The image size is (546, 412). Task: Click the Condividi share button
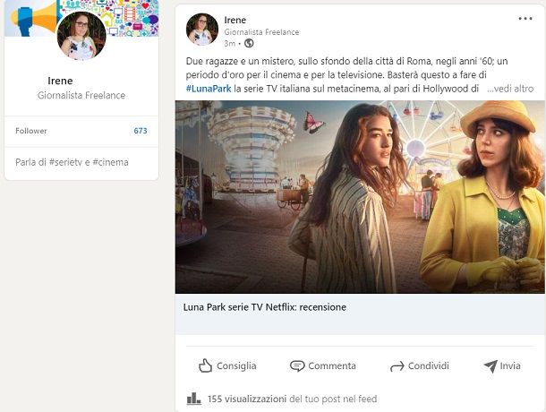pos(420,366)
